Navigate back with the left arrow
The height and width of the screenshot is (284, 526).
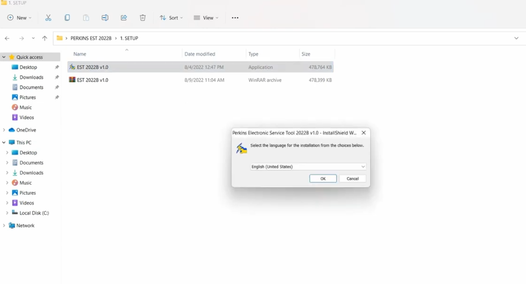click(7, 38)
